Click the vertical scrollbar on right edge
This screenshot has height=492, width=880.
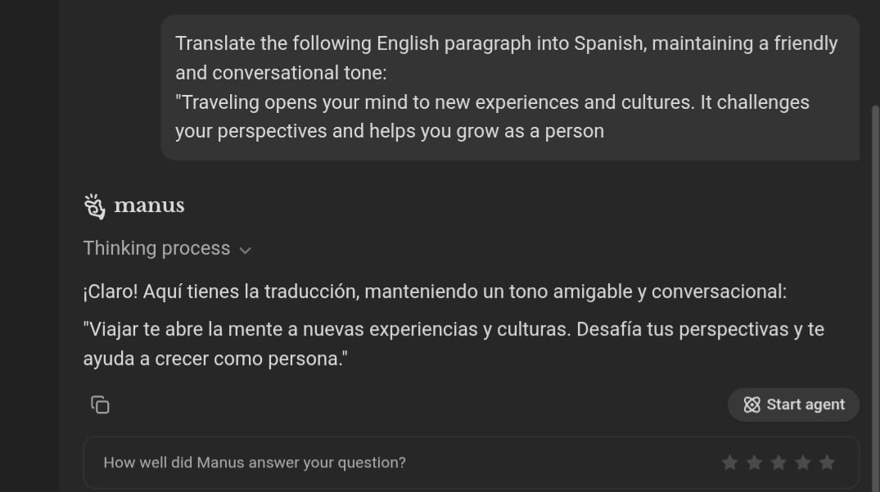point(875,297)
